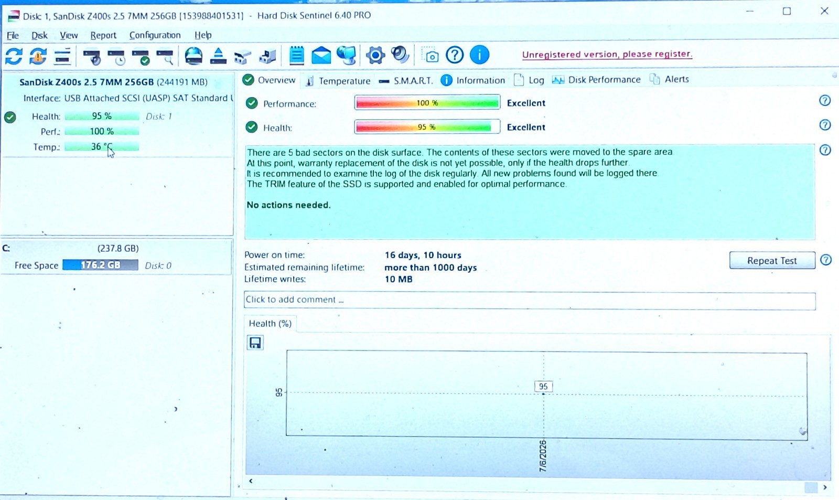Image resolution: width=839 pixels, height=500 pixels.
Task: Click the speaker sound toolbar icon
Action: [x=400, y=55]
